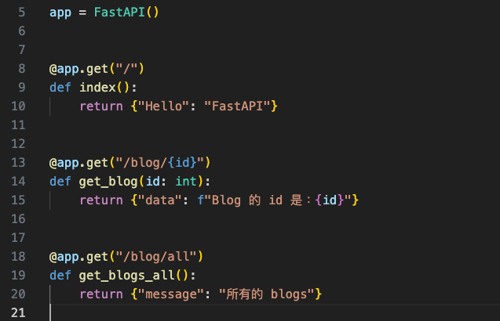The height and width of the screenshot is (321, 500).
Task: Click line number 18 in the gutter
Action: 20,257
